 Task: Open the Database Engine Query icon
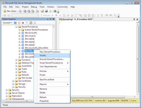click(20, 11)
